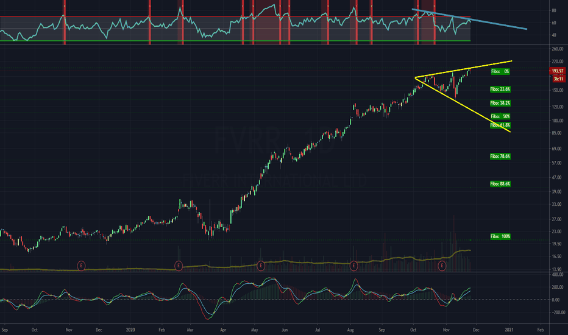Open the November 2020 earnings E marker
568x335 pixels.
click(x=442, y=266)
